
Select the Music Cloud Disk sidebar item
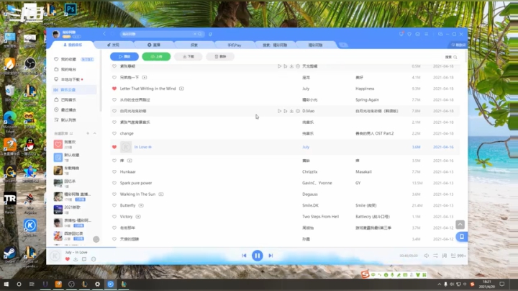coord(74,89)
